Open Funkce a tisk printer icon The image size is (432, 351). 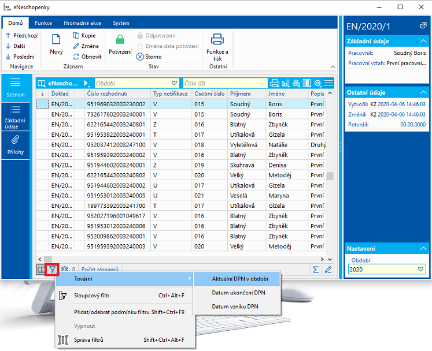point(217,40)
